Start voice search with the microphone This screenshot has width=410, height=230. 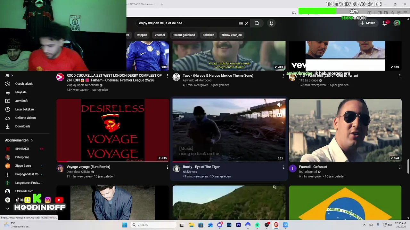(x=271, y=23)
